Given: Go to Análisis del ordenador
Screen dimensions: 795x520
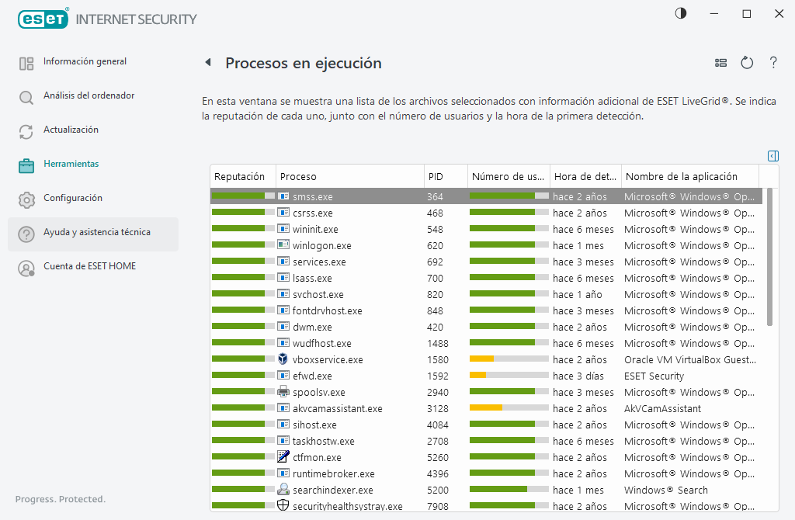Looking at the screenshot, I should click(x=89, y=95).
